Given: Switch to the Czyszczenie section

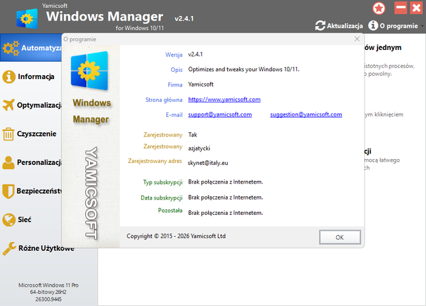Looking at the screenshot, I should click(37, 134).
